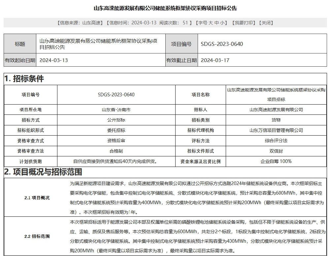Click the 有效截止日期 value 2024-03-17
Image resolution: width=330 pixels, height=256 pixels.
pos(215,60)
